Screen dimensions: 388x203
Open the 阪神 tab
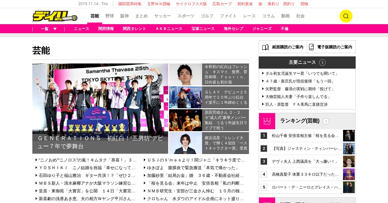[x=124, y=16]
